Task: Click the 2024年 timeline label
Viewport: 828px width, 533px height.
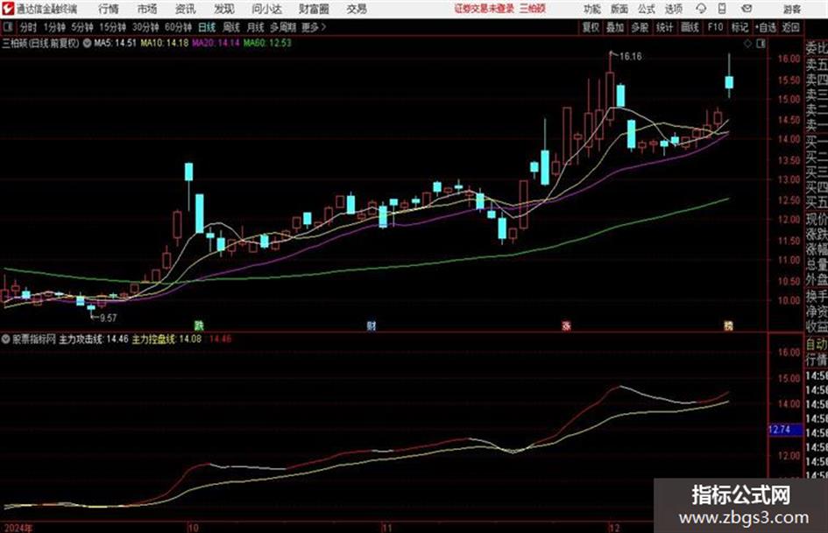Action: [18, 528]
